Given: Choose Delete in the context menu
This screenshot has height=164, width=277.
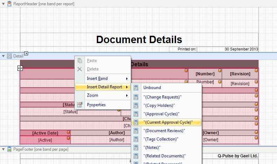Looking at the screenshot, I should [103, 69].
